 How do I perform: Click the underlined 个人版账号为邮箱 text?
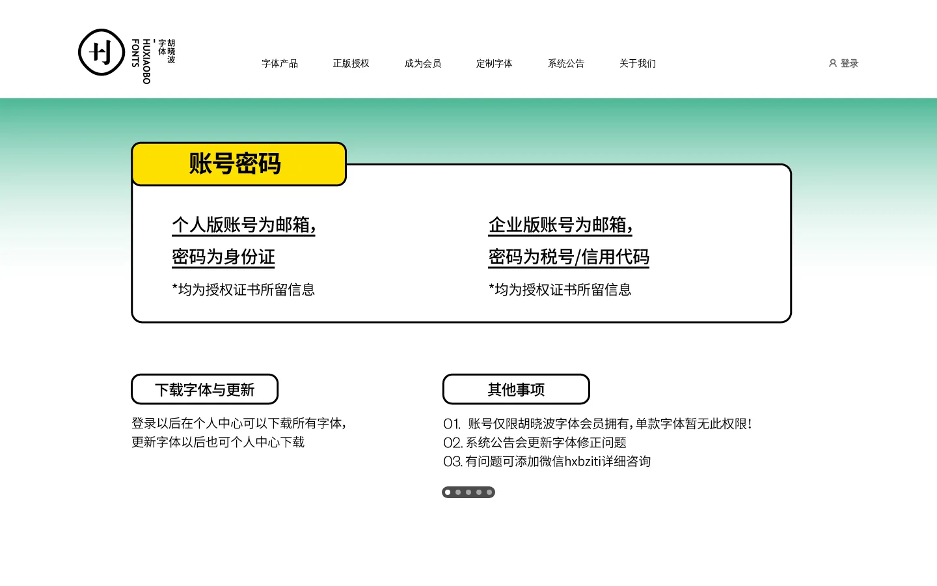tap(244, 225)
